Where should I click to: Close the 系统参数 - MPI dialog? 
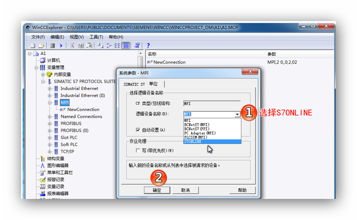coord(250,71)
